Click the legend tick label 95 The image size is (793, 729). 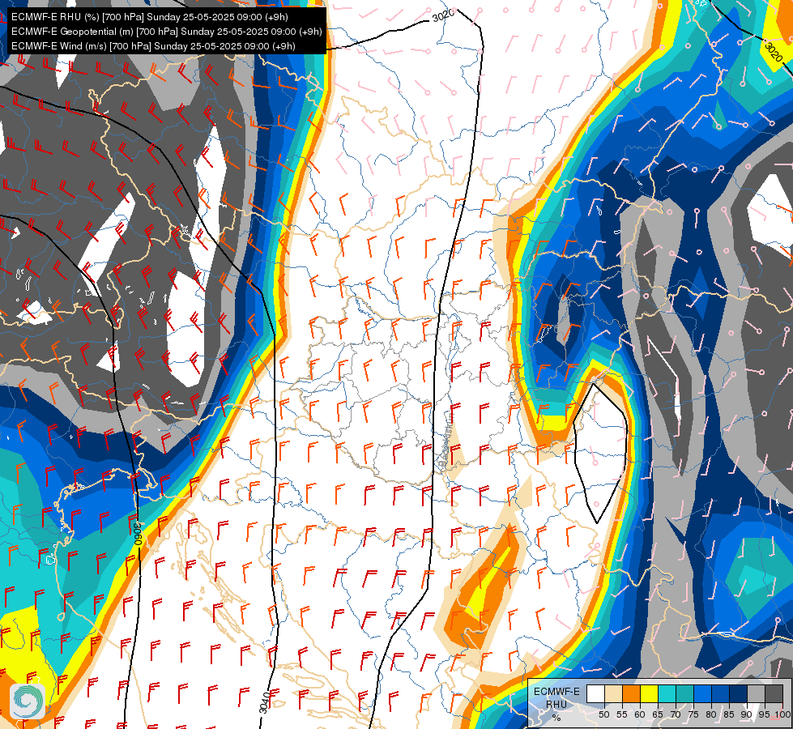(x=764, y=715)
